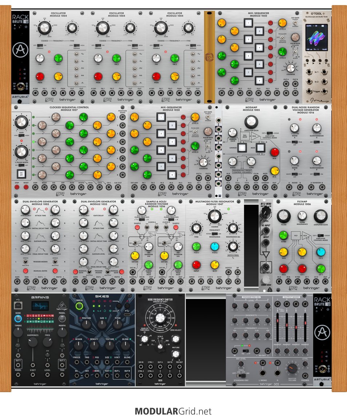347x419 pixels.
Task: Click the LEVEL knob on the M13 Mini module
Action: pos(266,213)
